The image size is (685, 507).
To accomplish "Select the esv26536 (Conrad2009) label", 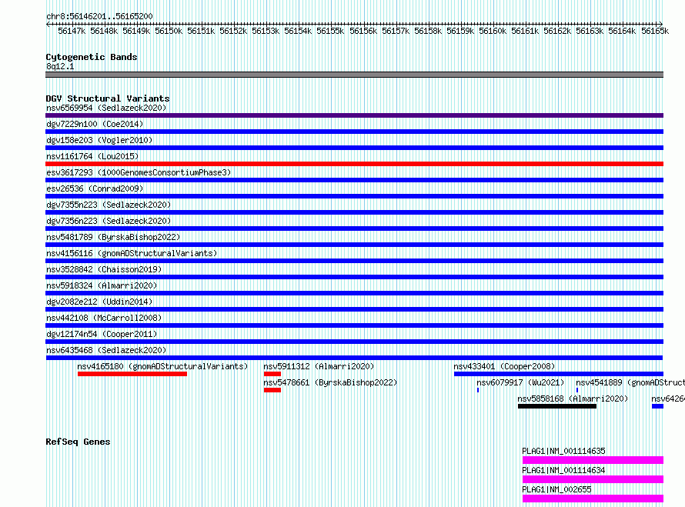I will click(95, 188).
